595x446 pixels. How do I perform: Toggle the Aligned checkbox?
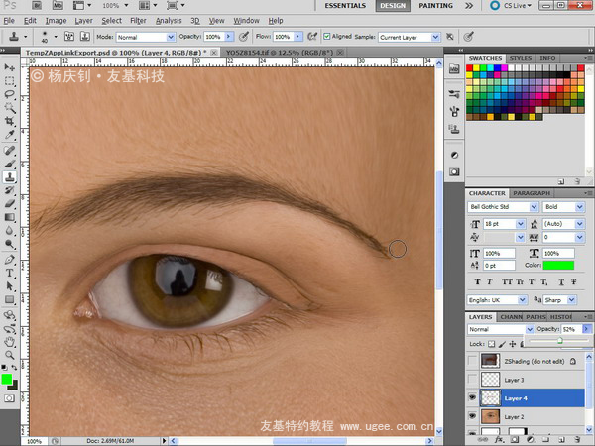326,37
